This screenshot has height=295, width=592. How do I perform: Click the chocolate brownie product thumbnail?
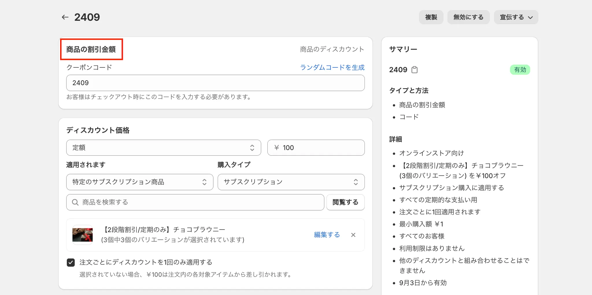pos(83,235)
